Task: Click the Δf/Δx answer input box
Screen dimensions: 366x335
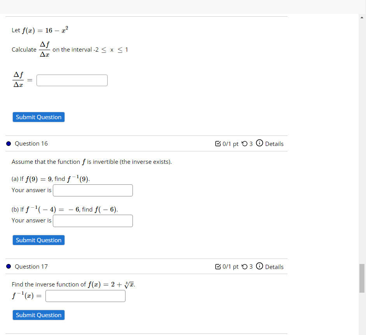Action: coord(71,80)
